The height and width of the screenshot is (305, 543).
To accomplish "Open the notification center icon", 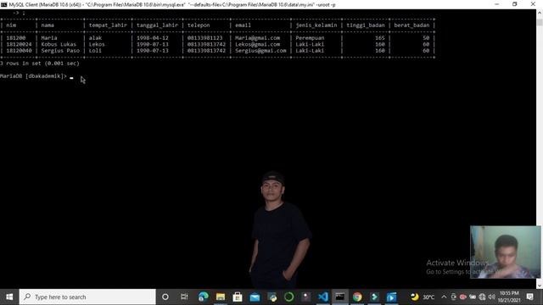I will (x=529, y=297).
